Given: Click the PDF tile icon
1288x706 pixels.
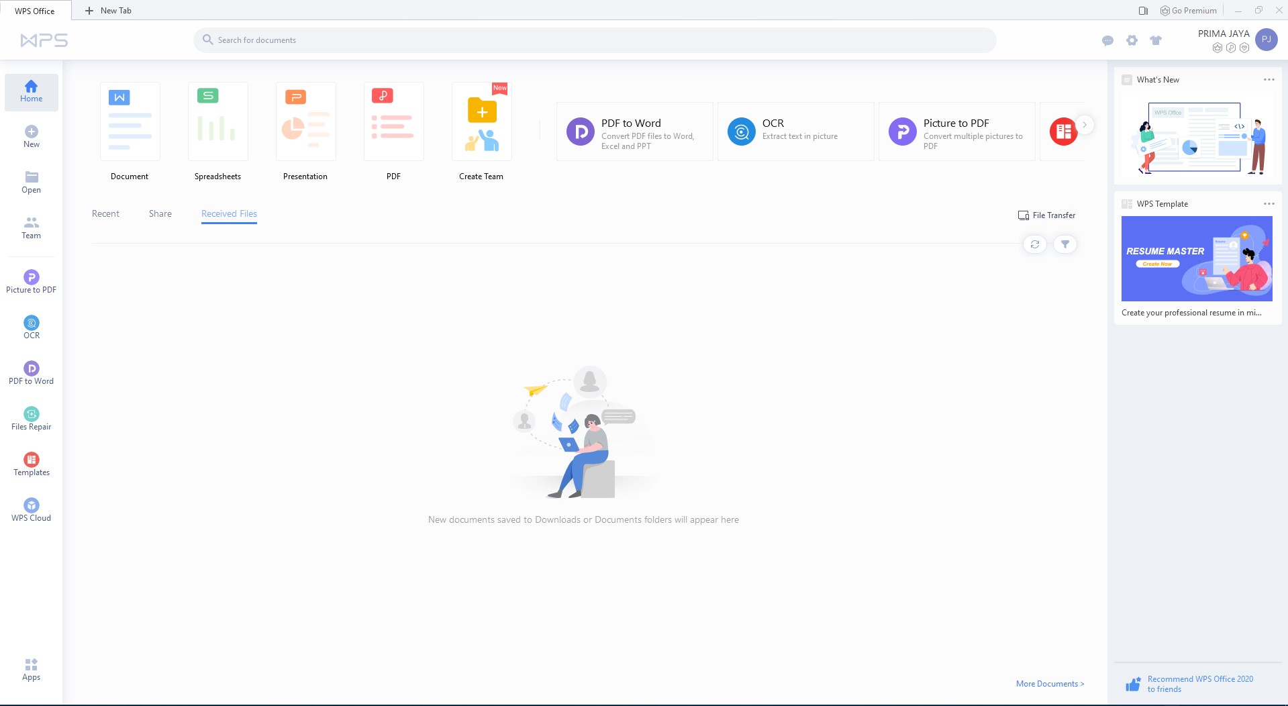Looking at the screenshot, I should (x=394, y=121).
